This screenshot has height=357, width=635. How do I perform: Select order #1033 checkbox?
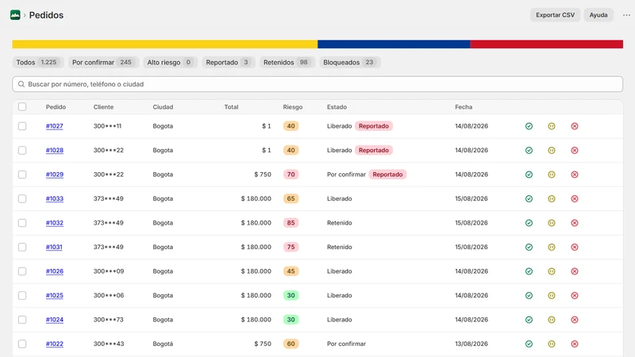click(22, 199)
